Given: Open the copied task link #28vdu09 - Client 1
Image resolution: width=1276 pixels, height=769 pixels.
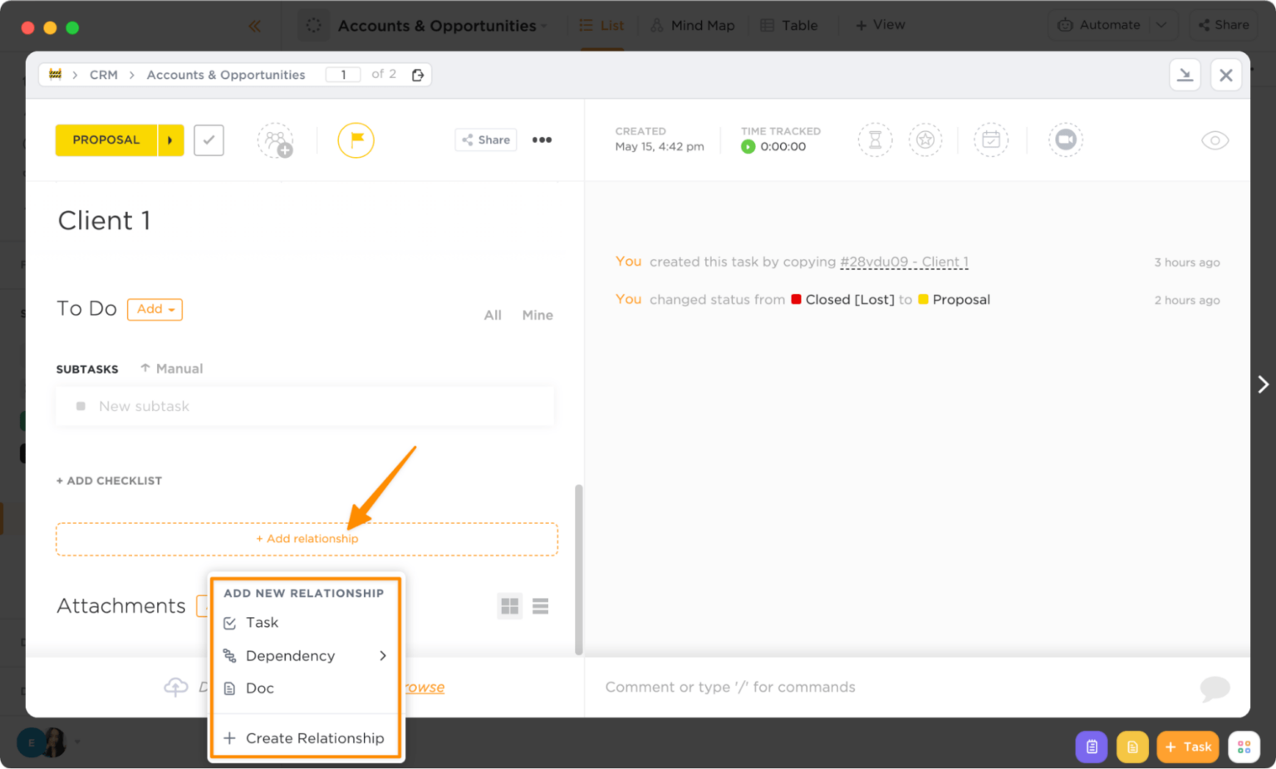Looking at the screenshot, I should (904, 262).
